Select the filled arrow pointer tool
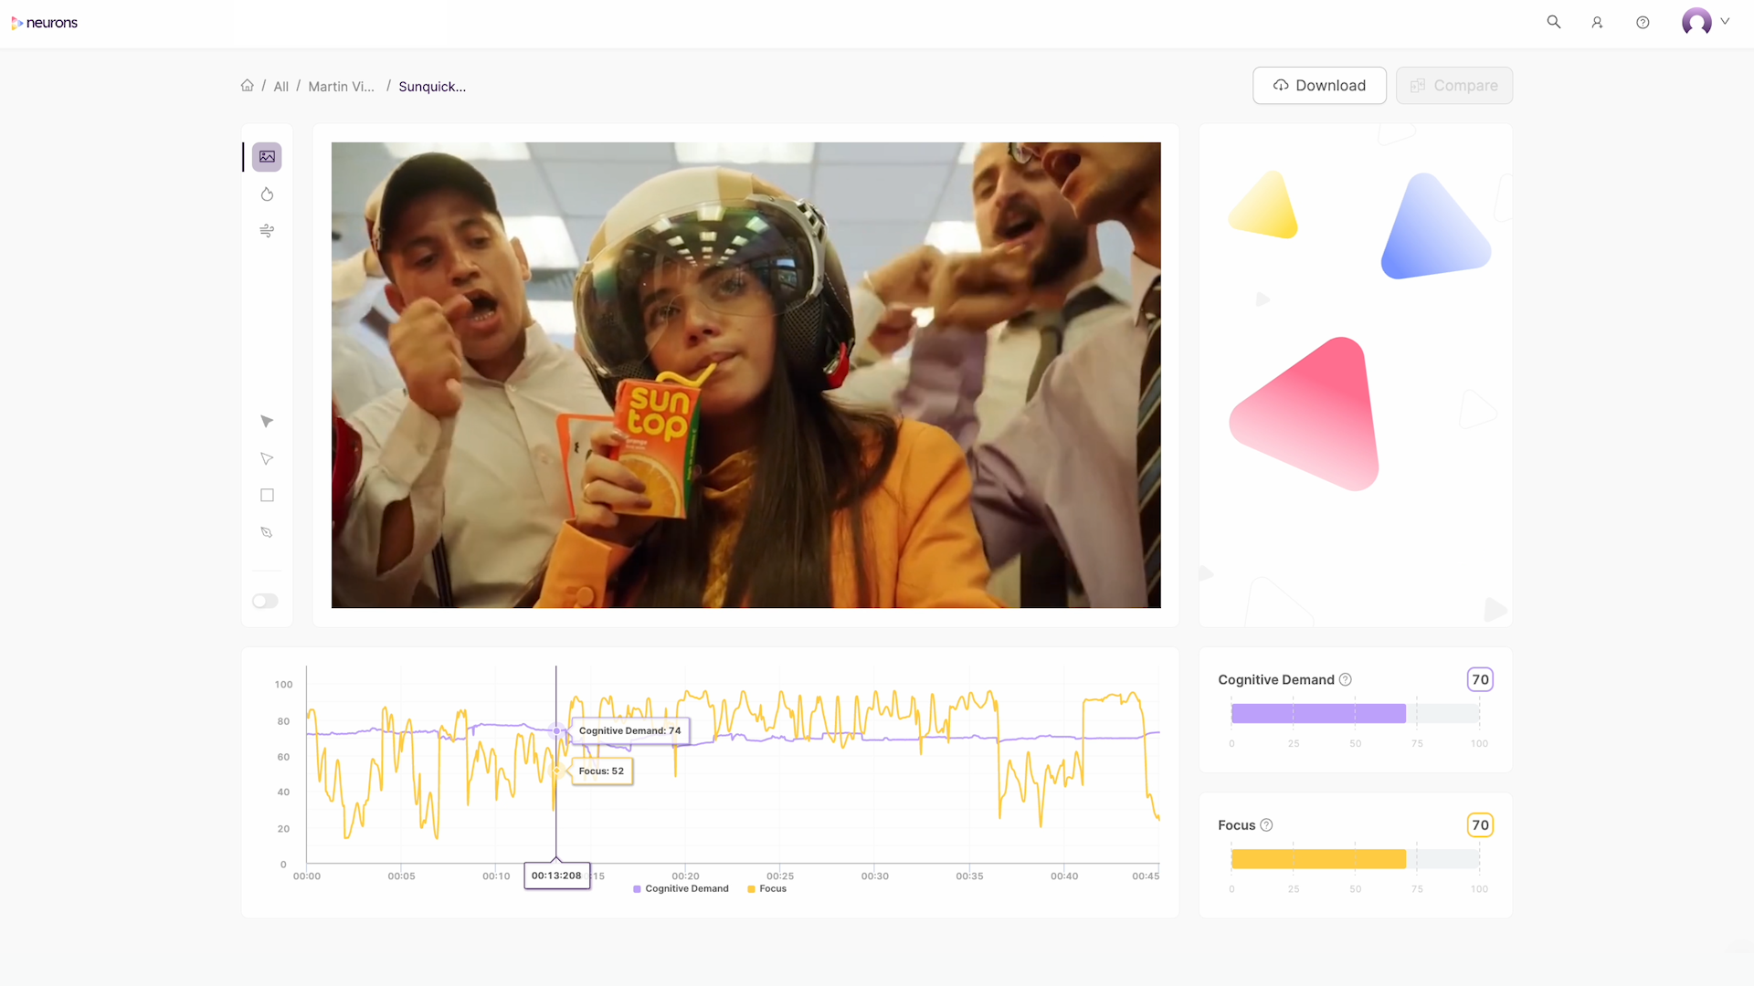Viewport: 1754px width, 986px height. point(267,422)
